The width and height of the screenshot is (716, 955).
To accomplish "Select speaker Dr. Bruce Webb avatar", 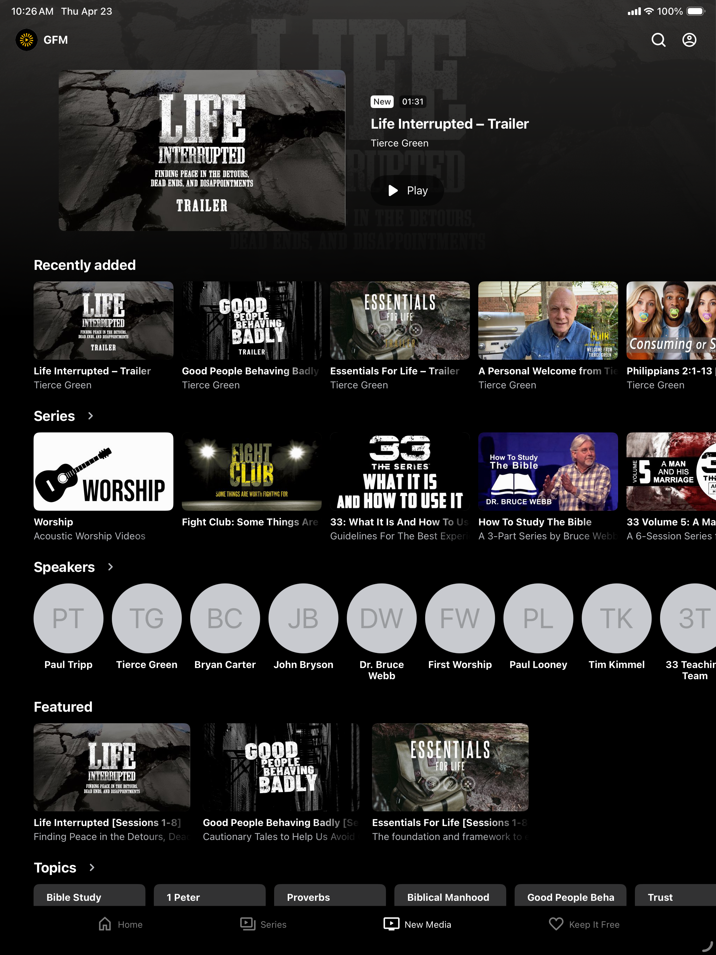I will tap(382, 618).
